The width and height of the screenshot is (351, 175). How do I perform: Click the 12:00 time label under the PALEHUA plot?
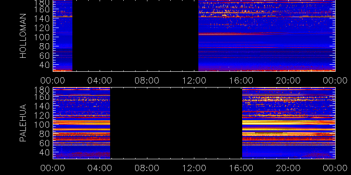pyautogui.click(x=194, y=168)
